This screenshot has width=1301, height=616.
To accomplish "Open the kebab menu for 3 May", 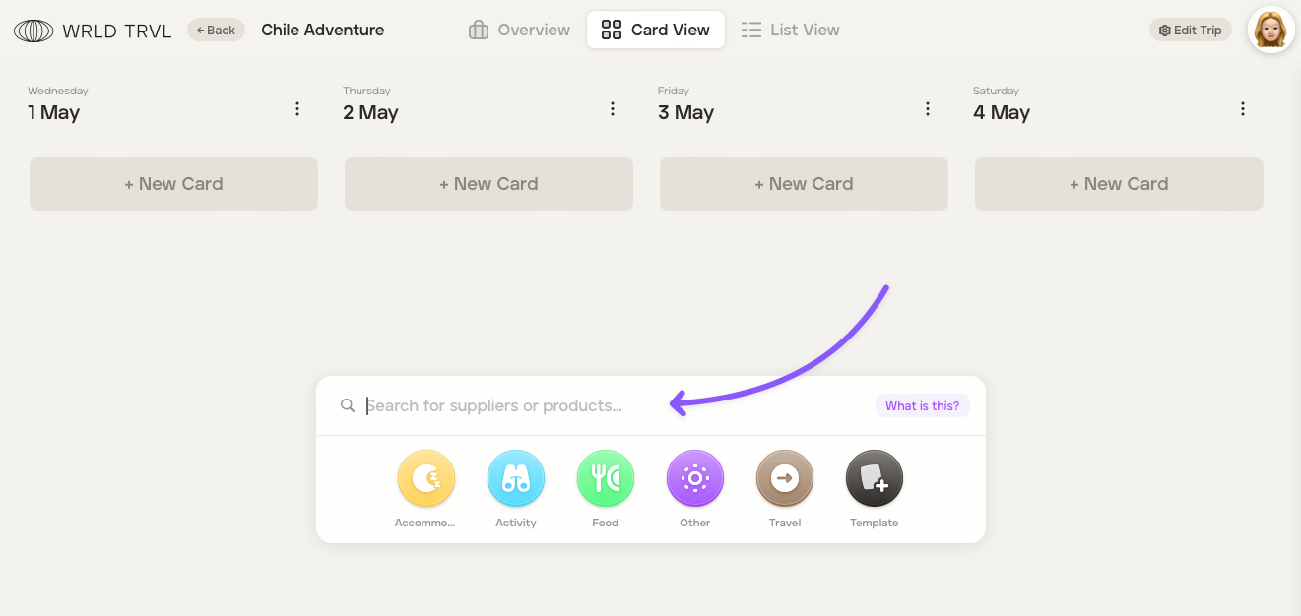I will click(928, 109).
